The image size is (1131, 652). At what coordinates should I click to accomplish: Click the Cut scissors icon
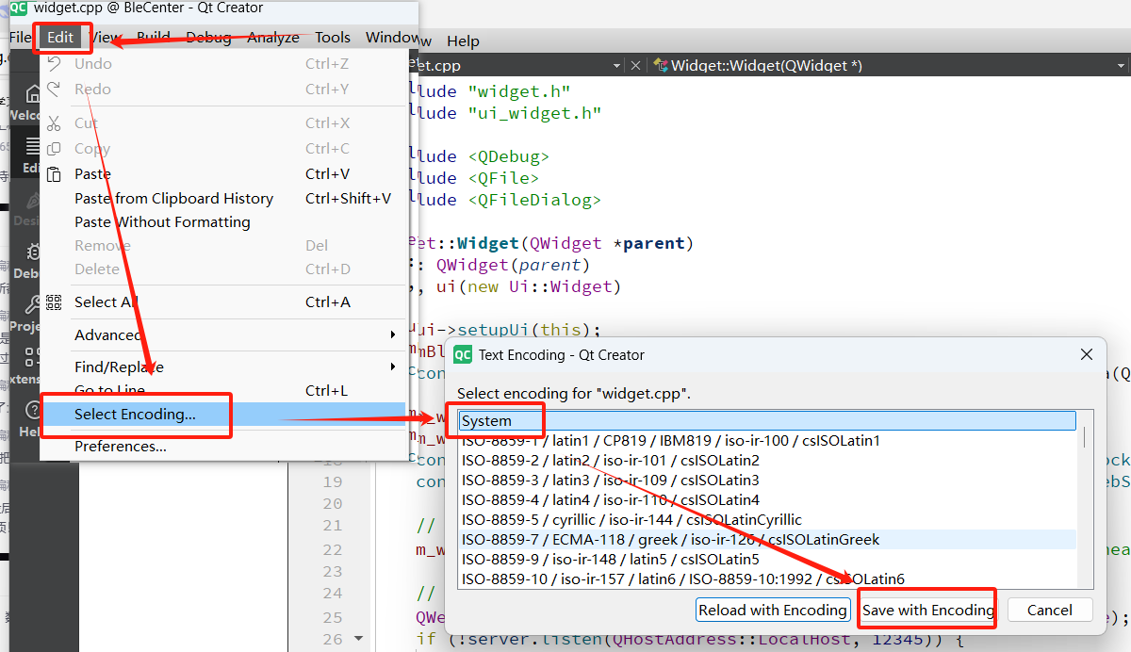coord(55,123)
